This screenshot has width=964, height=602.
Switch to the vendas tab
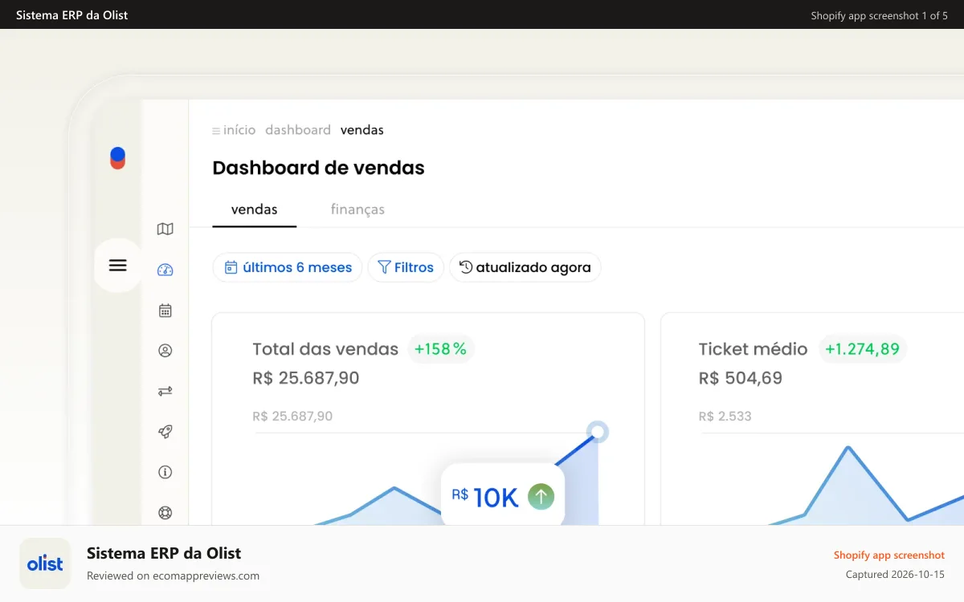(255, 209)
